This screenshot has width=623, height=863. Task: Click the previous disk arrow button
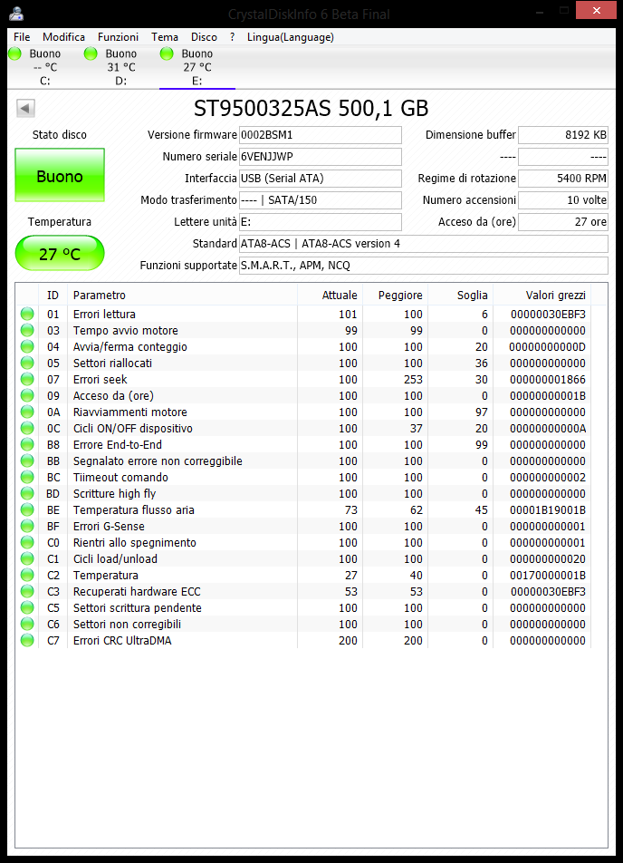tap(25, 108)
